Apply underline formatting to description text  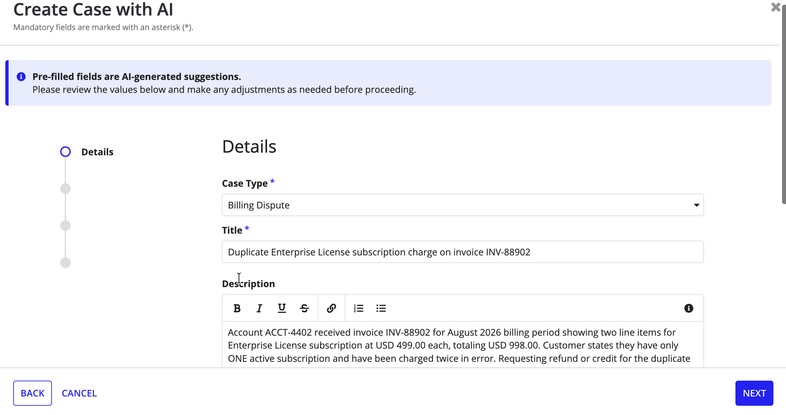282,308
